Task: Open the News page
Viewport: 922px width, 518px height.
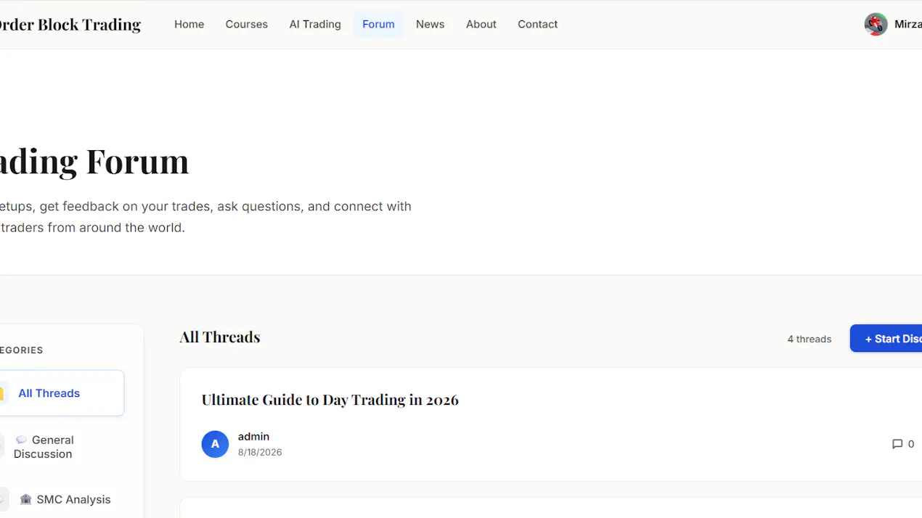Action: 430,24
